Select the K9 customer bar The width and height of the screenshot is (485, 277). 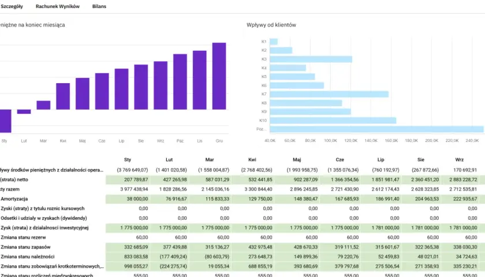click(310, 111)
